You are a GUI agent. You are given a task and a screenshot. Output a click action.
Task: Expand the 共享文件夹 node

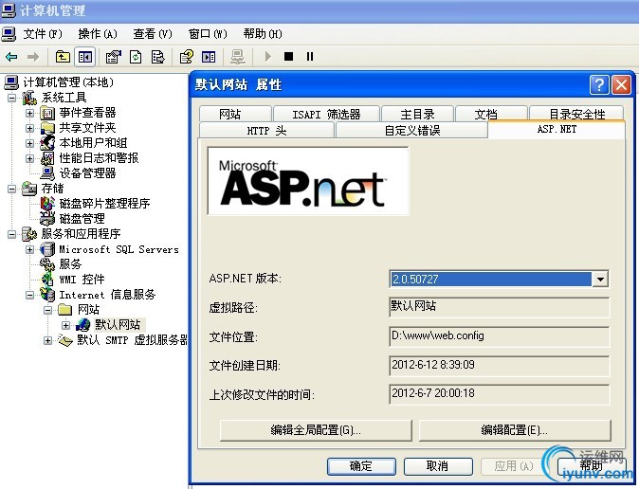(x=29, y=128)
